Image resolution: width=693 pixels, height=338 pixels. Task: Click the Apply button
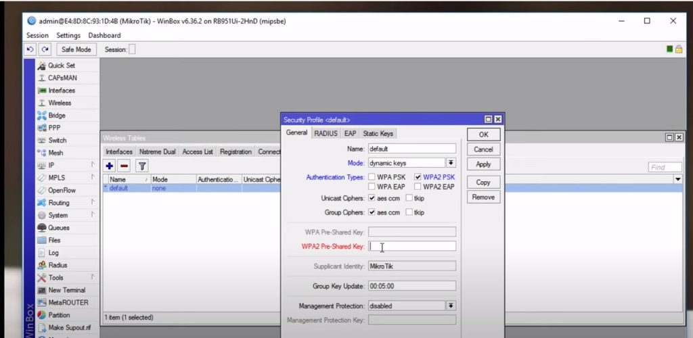[483, 164]
